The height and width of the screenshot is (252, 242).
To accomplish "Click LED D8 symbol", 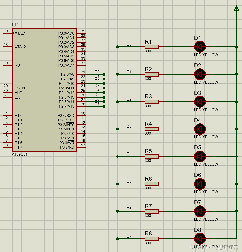I will coord(200,239).
